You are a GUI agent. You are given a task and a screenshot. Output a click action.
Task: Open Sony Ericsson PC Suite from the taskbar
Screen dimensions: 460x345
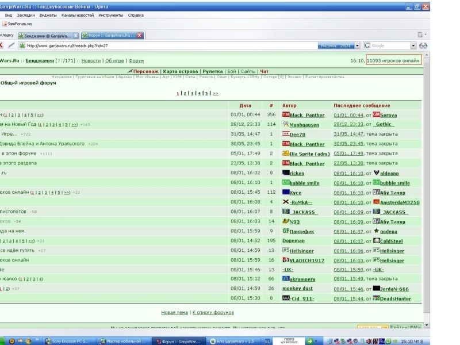coord(67,341)
